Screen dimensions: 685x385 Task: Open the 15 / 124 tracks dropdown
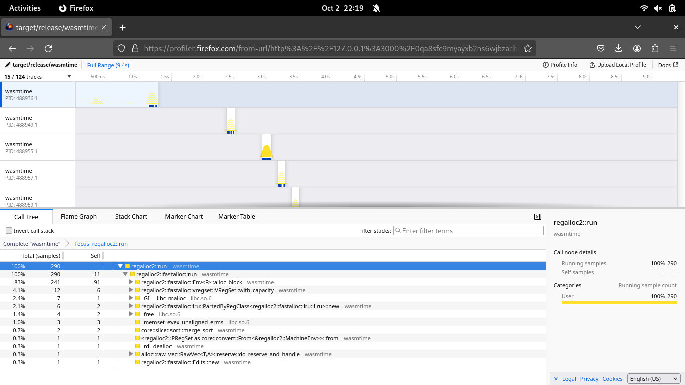pyautogui.click(x=38, y=77)
